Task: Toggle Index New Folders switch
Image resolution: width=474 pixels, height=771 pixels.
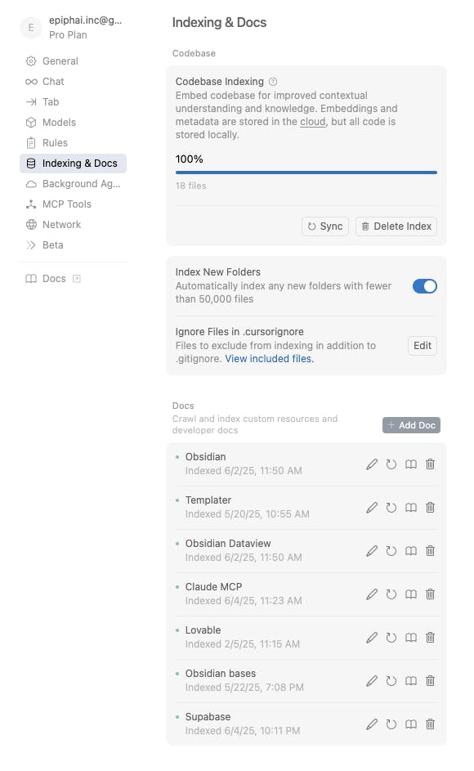Action: tap(425, 286)
